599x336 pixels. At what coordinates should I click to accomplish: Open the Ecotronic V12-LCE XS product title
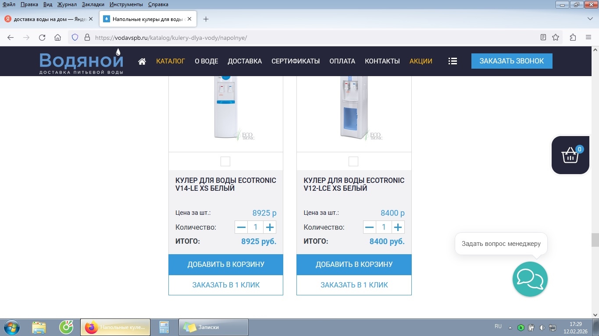coord(354,184)
